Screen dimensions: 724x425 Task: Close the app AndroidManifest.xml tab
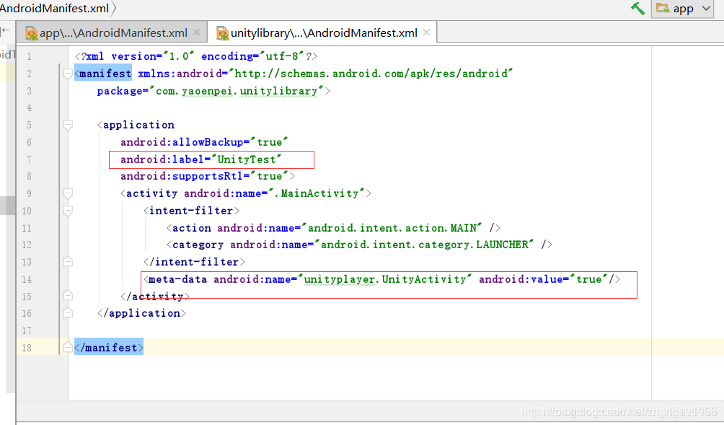coord(196,32)
